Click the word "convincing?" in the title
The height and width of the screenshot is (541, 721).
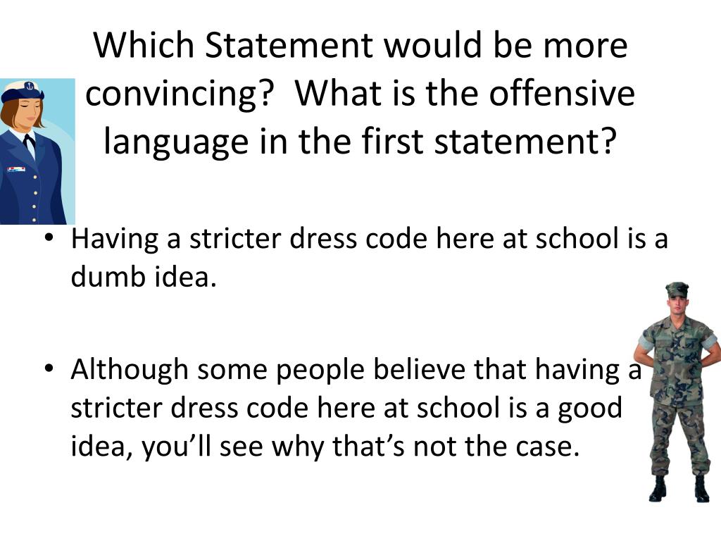tap(179, 94)
